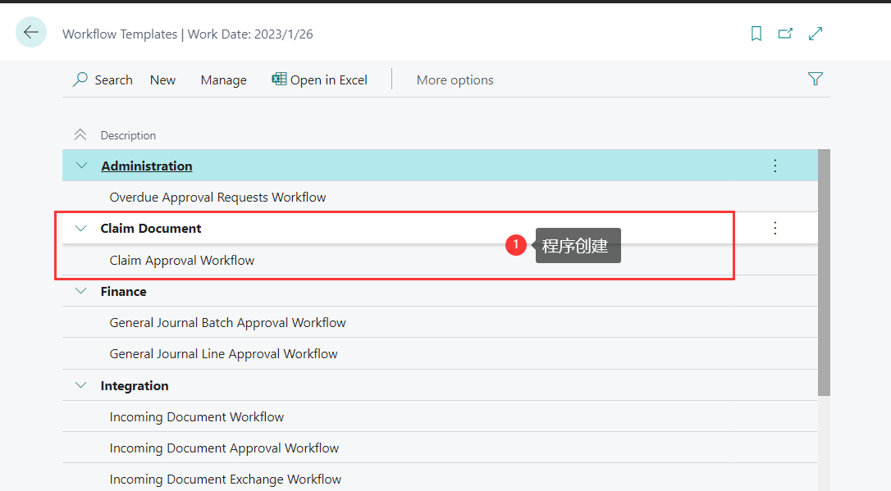Click the full screen expand icon
Screen dimensions: 891x491
coord(815,34)
